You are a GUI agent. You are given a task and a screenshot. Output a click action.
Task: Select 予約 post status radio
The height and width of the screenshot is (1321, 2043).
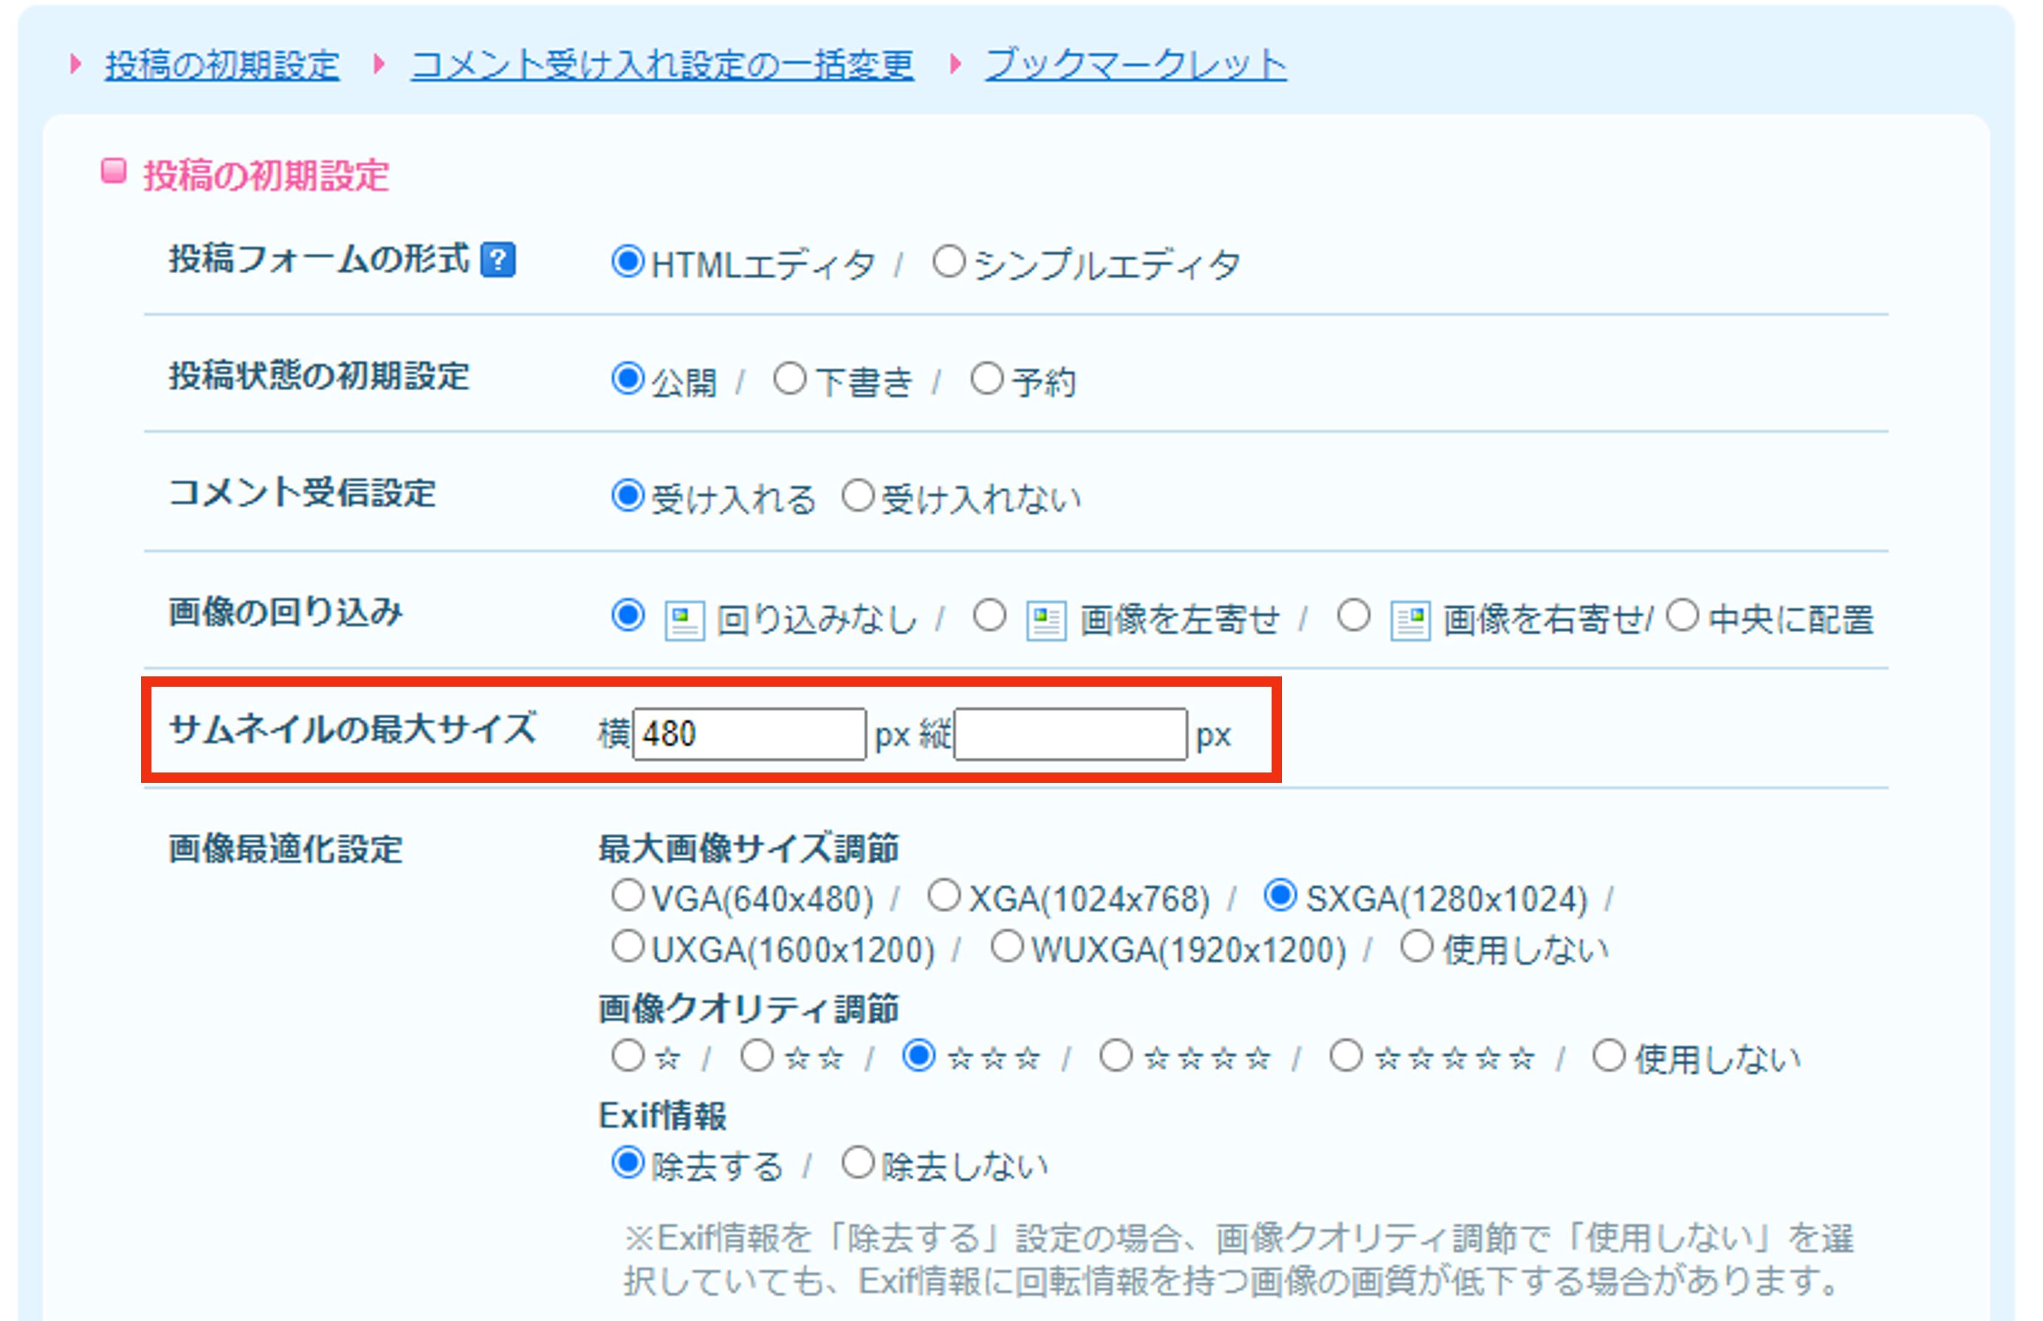tap(987, 378)
